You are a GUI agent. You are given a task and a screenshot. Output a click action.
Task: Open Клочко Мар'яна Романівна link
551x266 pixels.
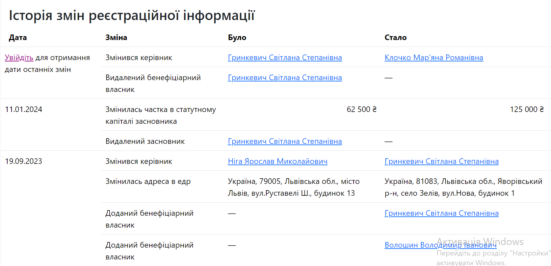[x=433, y=58]
